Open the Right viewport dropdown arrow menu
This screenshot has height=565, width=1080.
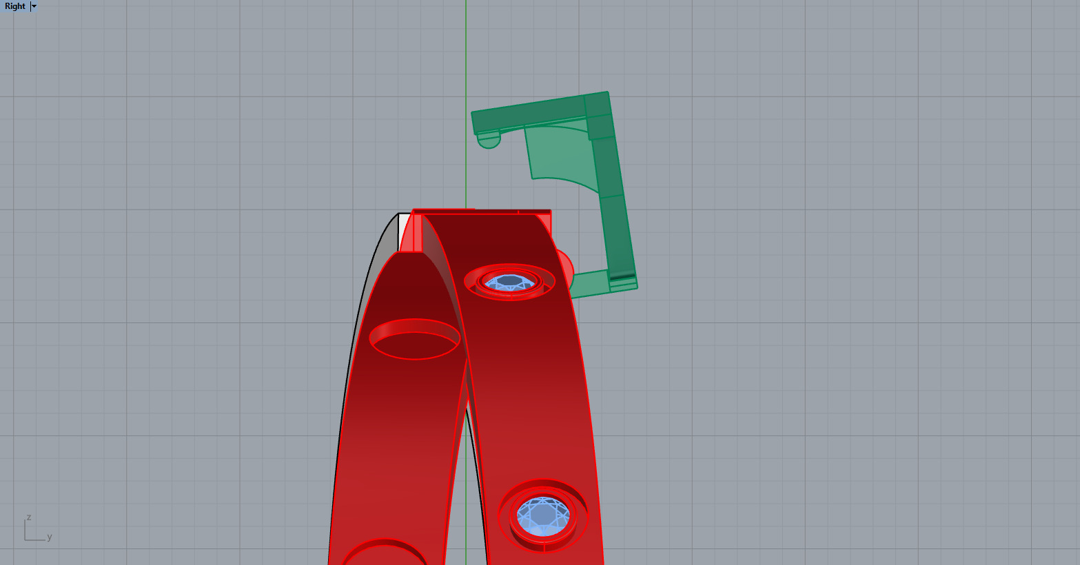[34, 6]
